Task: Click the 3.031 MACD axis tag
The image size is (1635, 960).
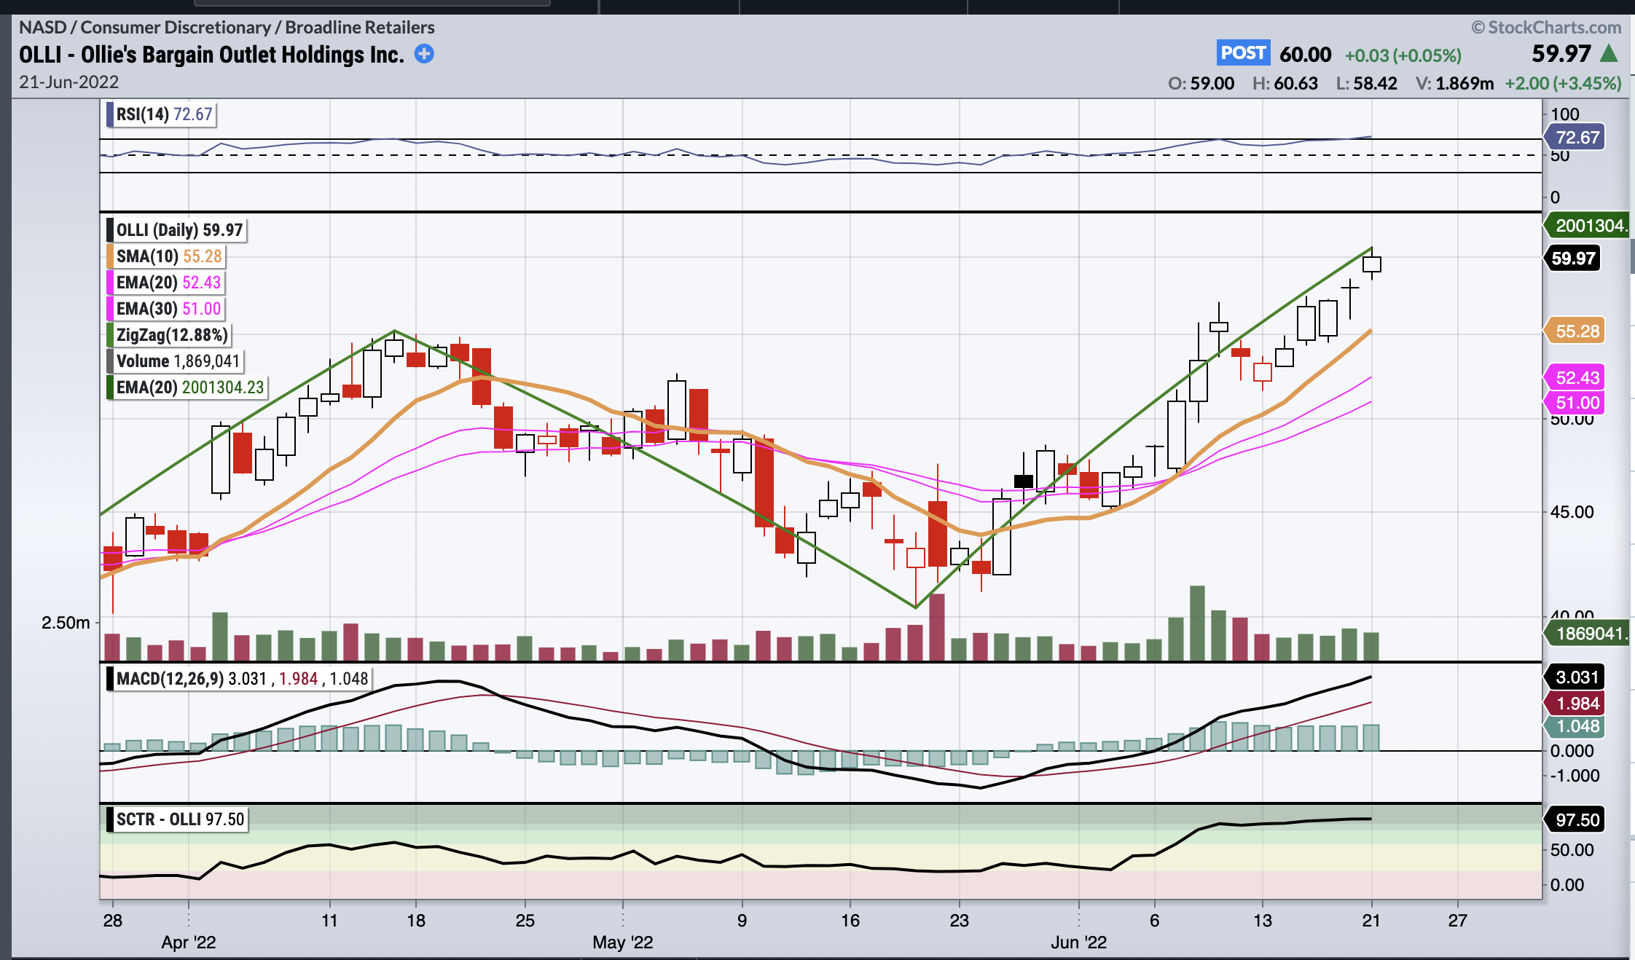Action: coord(1574,677)
